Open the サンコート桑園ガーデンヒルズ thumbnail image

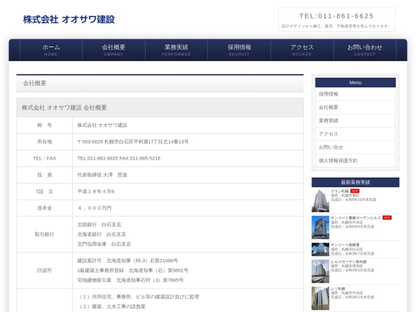(320, 227)
